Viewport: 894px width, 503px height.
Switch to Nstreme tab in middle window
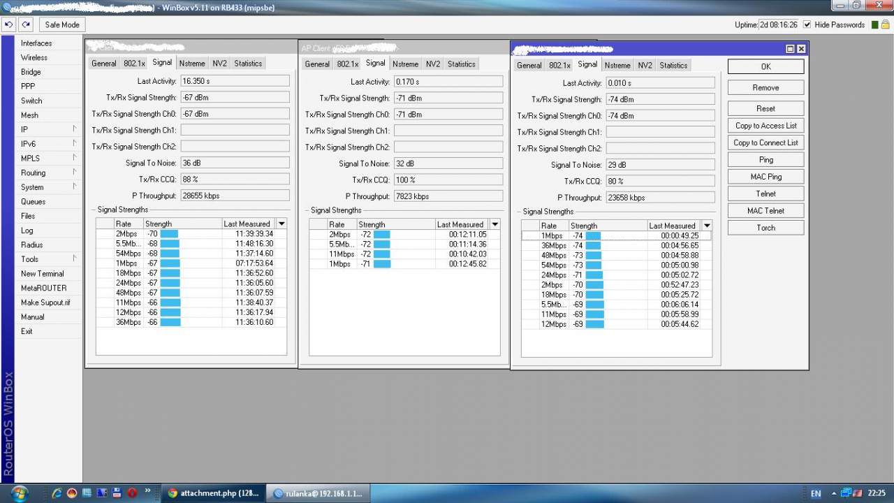point(405,64)
